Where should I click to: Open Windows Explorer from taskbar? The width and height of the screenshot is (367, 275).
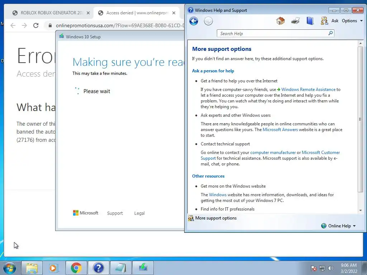[32, 268]
